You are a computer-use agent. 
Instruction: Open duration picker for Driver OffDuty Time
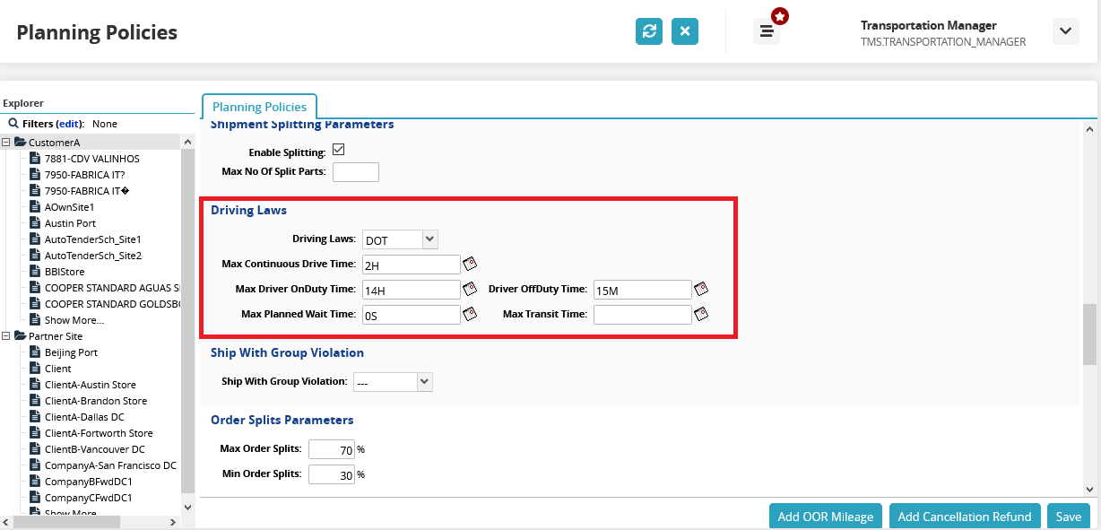point(701,289)
